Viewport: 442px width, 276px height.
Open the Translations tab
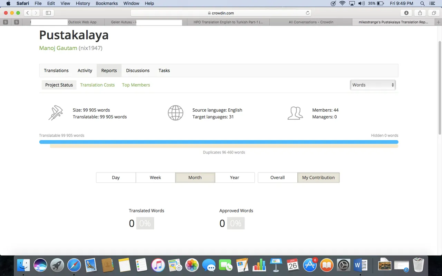56,70
